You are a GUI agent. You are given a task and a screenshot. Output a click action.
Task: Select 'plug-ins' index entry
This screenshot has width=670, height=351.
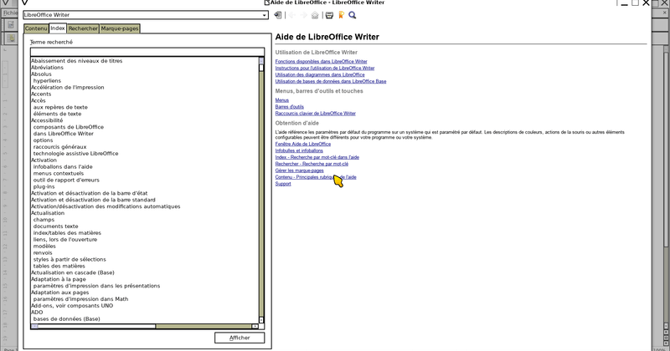coord(44,187)
